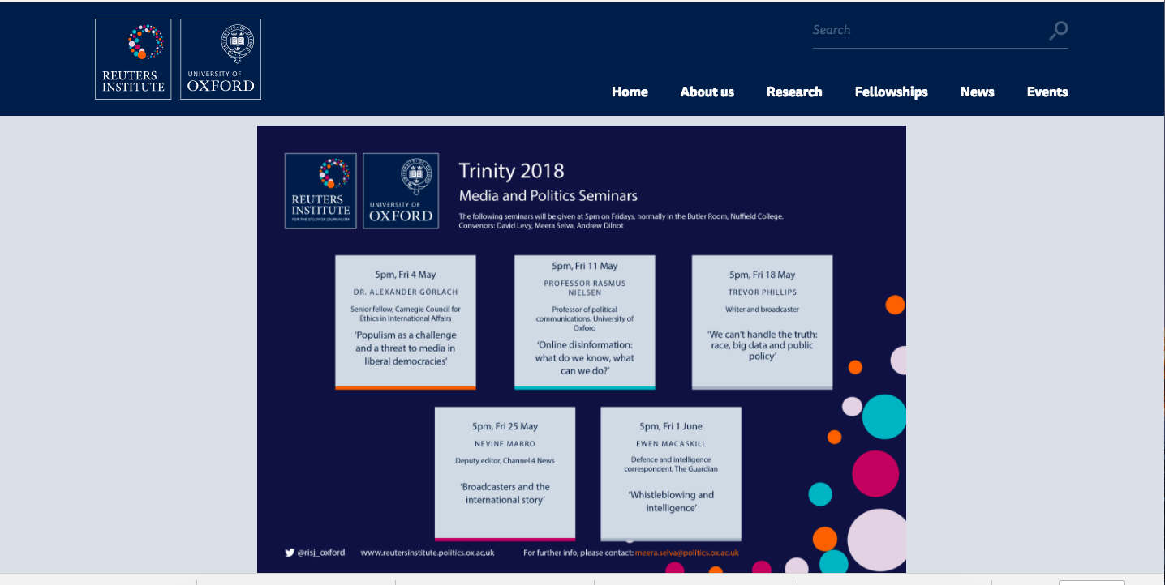Click the 'Online disinformation' seminar title
Screen dimensions: 1165x585
(x=585, y=357)
